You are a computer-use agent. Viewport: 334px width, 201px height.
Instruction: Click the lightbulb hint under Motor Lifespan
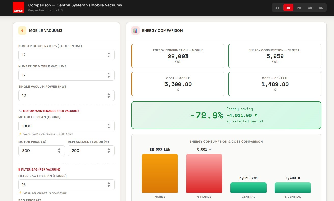click(20, 134)
